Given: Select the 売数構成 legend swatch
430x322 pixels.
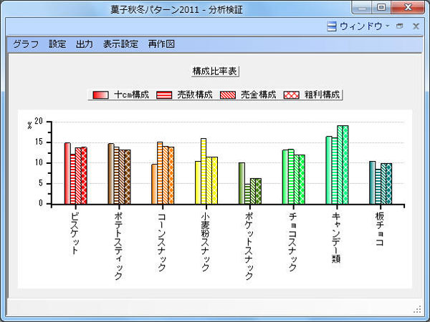Looking at the screenshot, I should (164, 95).
